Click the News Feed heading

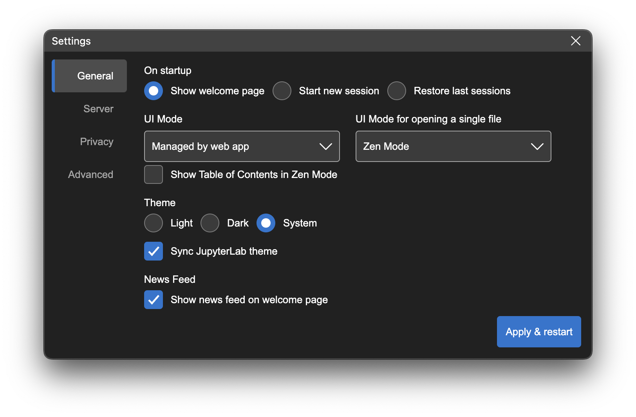click(170, 279)
